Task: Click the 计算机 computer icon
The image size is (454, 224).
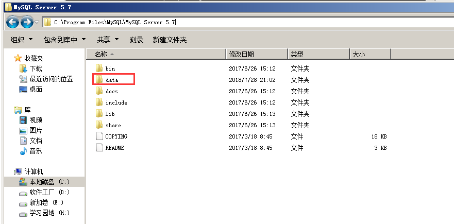Action: coord(18,171)
